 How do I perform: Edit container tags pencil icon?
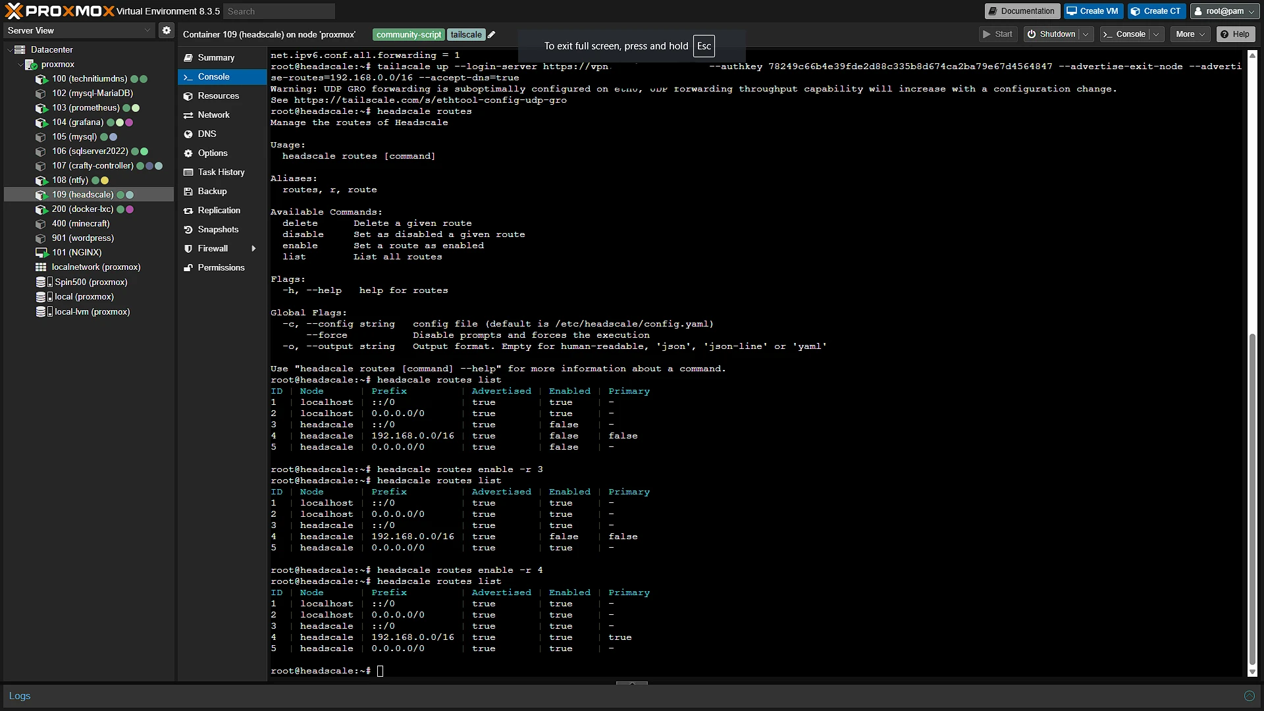[x=491, y=35]
